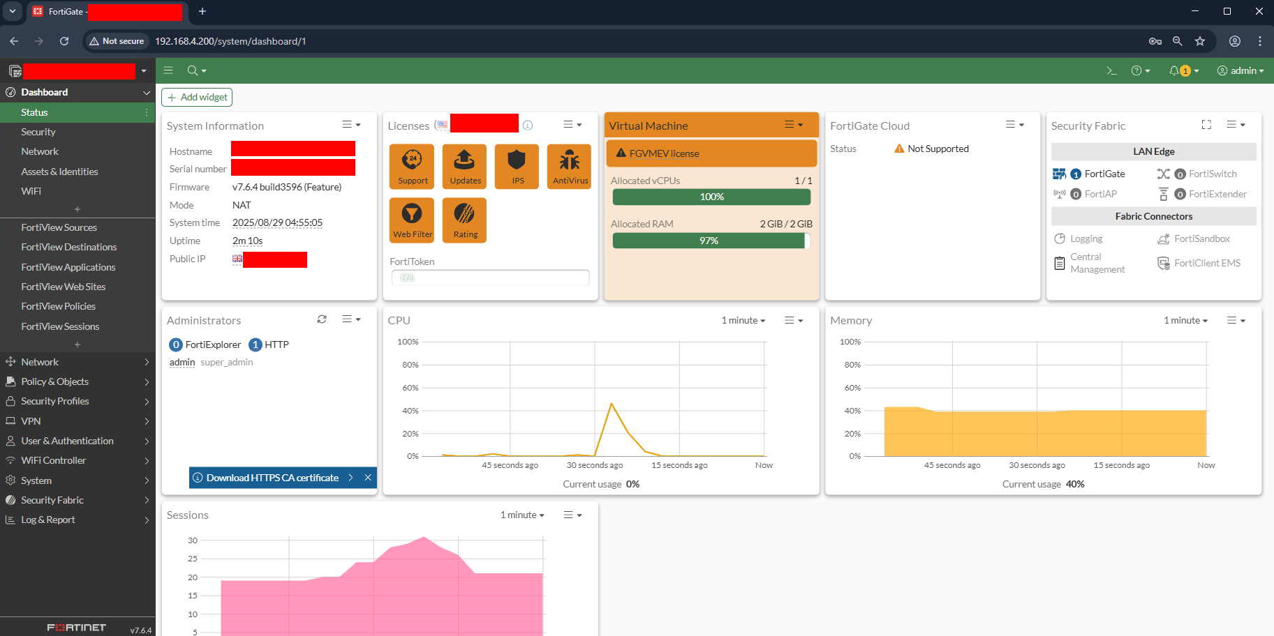
Task: Expand the Security Profiles menu
Action: click(x=77, y=401)
